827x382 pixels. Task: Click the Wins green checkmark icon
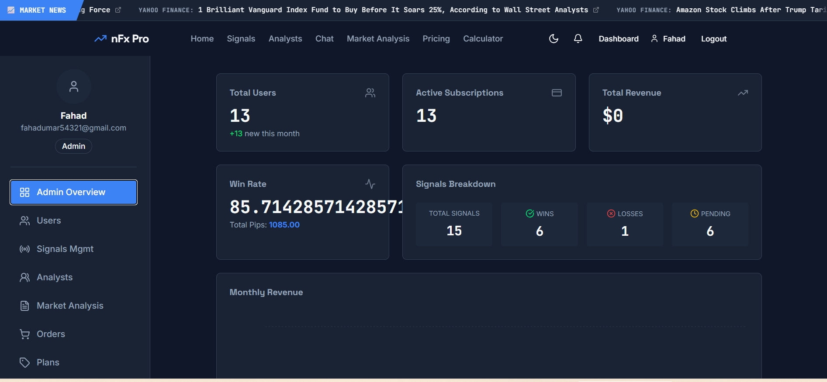click(530, 213)
